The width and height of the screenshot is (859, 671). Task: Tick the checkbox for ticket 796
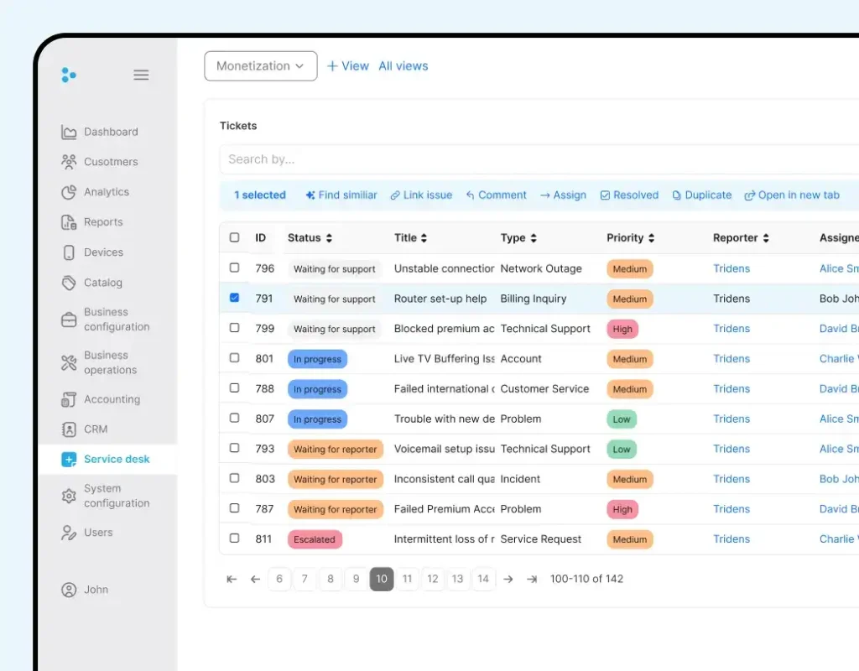pyautogui.click(x=235, y=268)
